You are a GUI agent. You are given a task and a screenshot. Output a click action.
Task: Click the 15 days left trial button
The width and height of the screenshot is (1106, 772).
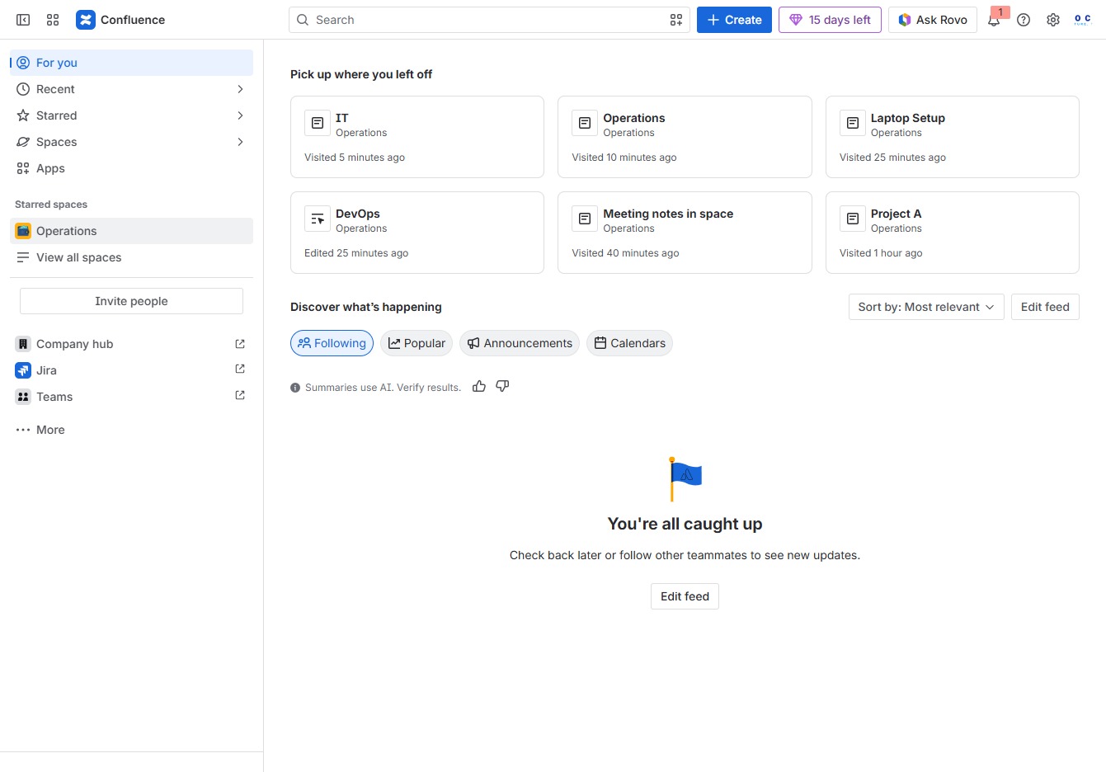tap(830, 20)
